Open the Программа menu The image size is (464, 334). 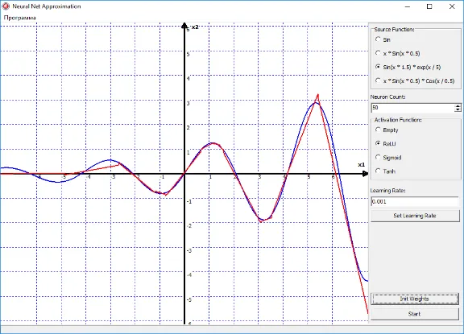click(x=20, y=18)
